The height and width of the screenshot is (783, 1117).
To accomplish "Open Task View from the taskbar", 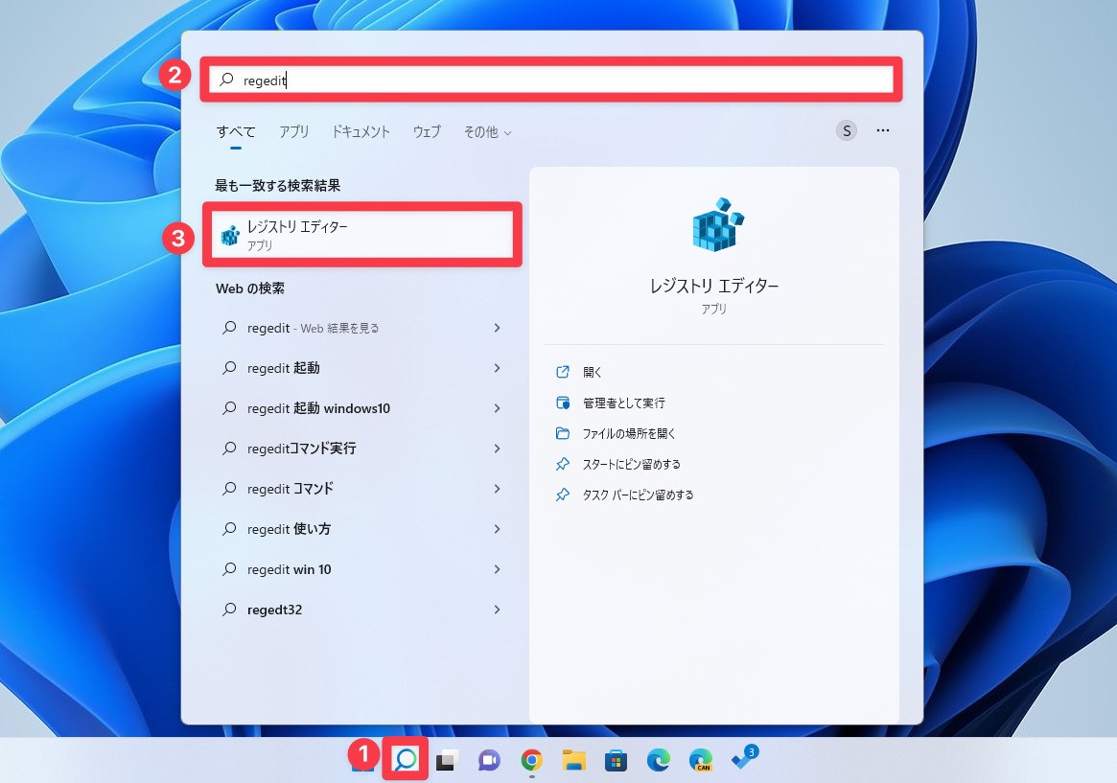I will pos(447,760).
